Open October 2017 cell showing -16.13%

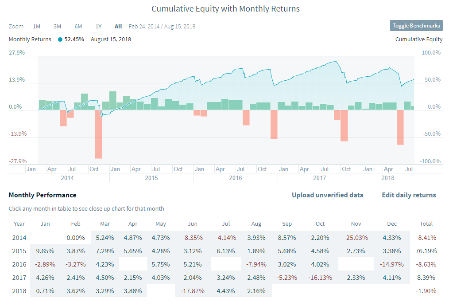coord(320,278)
